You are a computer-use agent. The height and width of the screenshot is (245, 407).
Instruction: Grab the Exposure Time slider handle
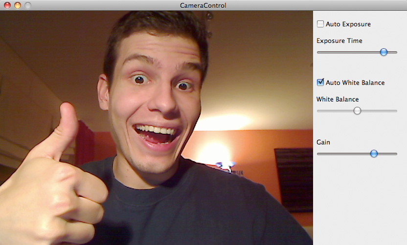[384, 52]
